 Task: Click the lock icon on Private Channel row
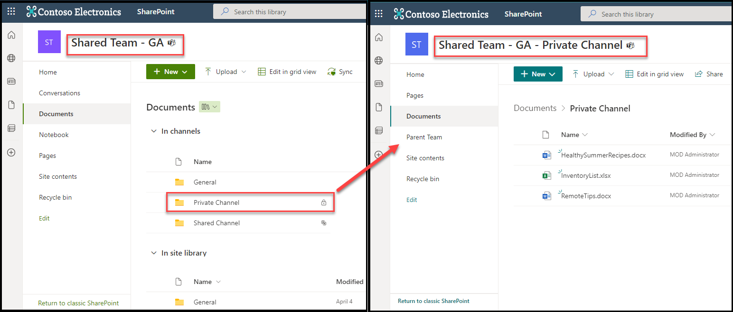[324, 202]
